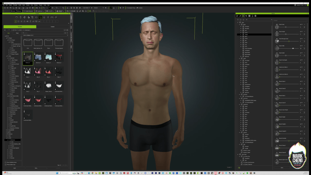Open the Morph tab icon in Modify panel
Screen dimensions: 311x175
243,16
